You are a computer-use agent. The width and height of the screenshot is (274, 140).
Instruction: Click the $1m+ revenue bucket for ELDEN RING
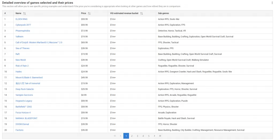(113, 19)
